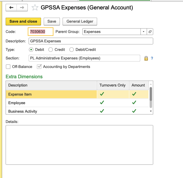Select the Employee row
Viewport: 183px width, 178px height.
point(77,103)
